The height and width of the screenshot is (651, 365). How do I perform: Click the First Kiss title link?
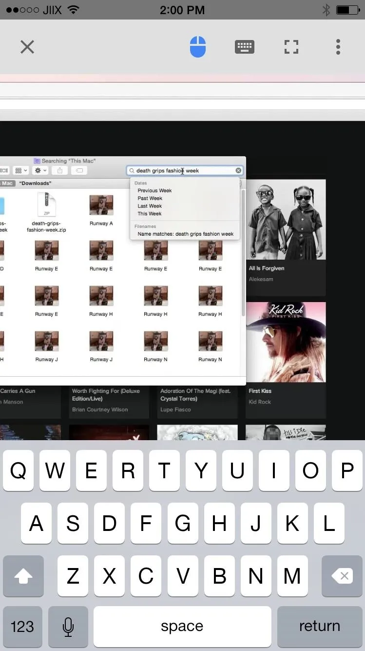tap(260, 391)
